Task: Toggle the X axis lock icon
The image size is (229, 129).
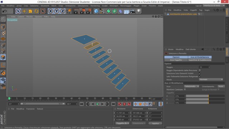Action: tap(50, 11)
